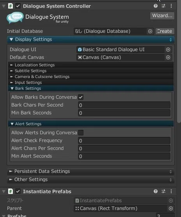The width and height of the screenshot is (181, 217).
Task: Click prefab cube icon in Dialogue UI
Action: (x=80, y=50)
